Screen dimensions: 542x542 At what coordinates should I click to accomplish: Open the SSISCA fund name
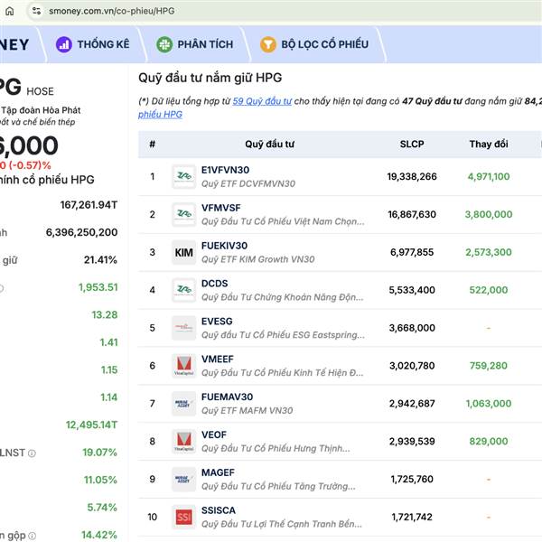click(219, 510)
